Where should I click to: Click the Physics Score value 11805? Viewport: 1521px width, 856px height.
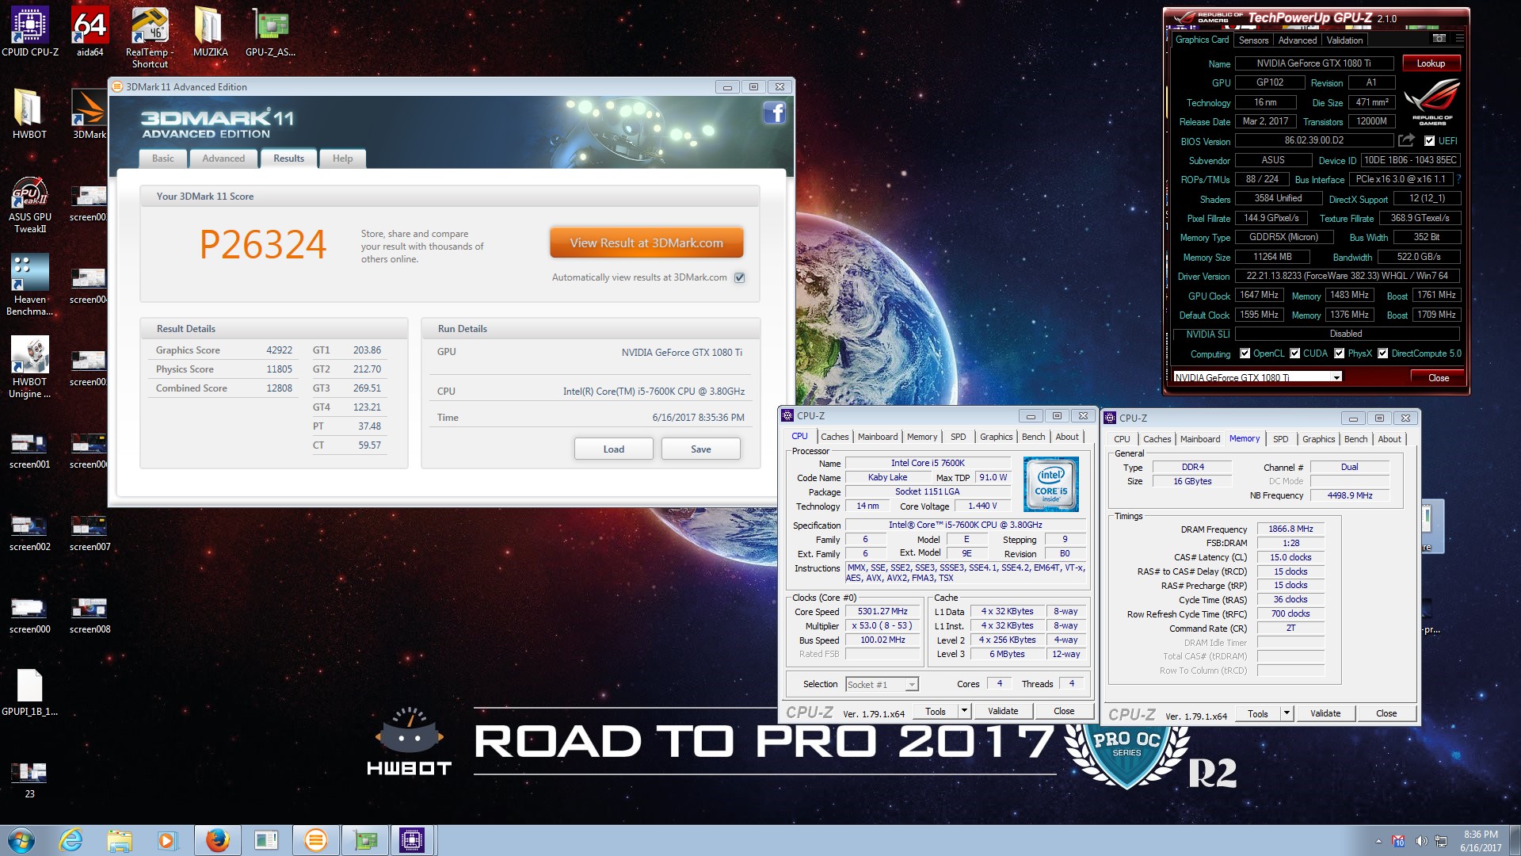(279, 369)
